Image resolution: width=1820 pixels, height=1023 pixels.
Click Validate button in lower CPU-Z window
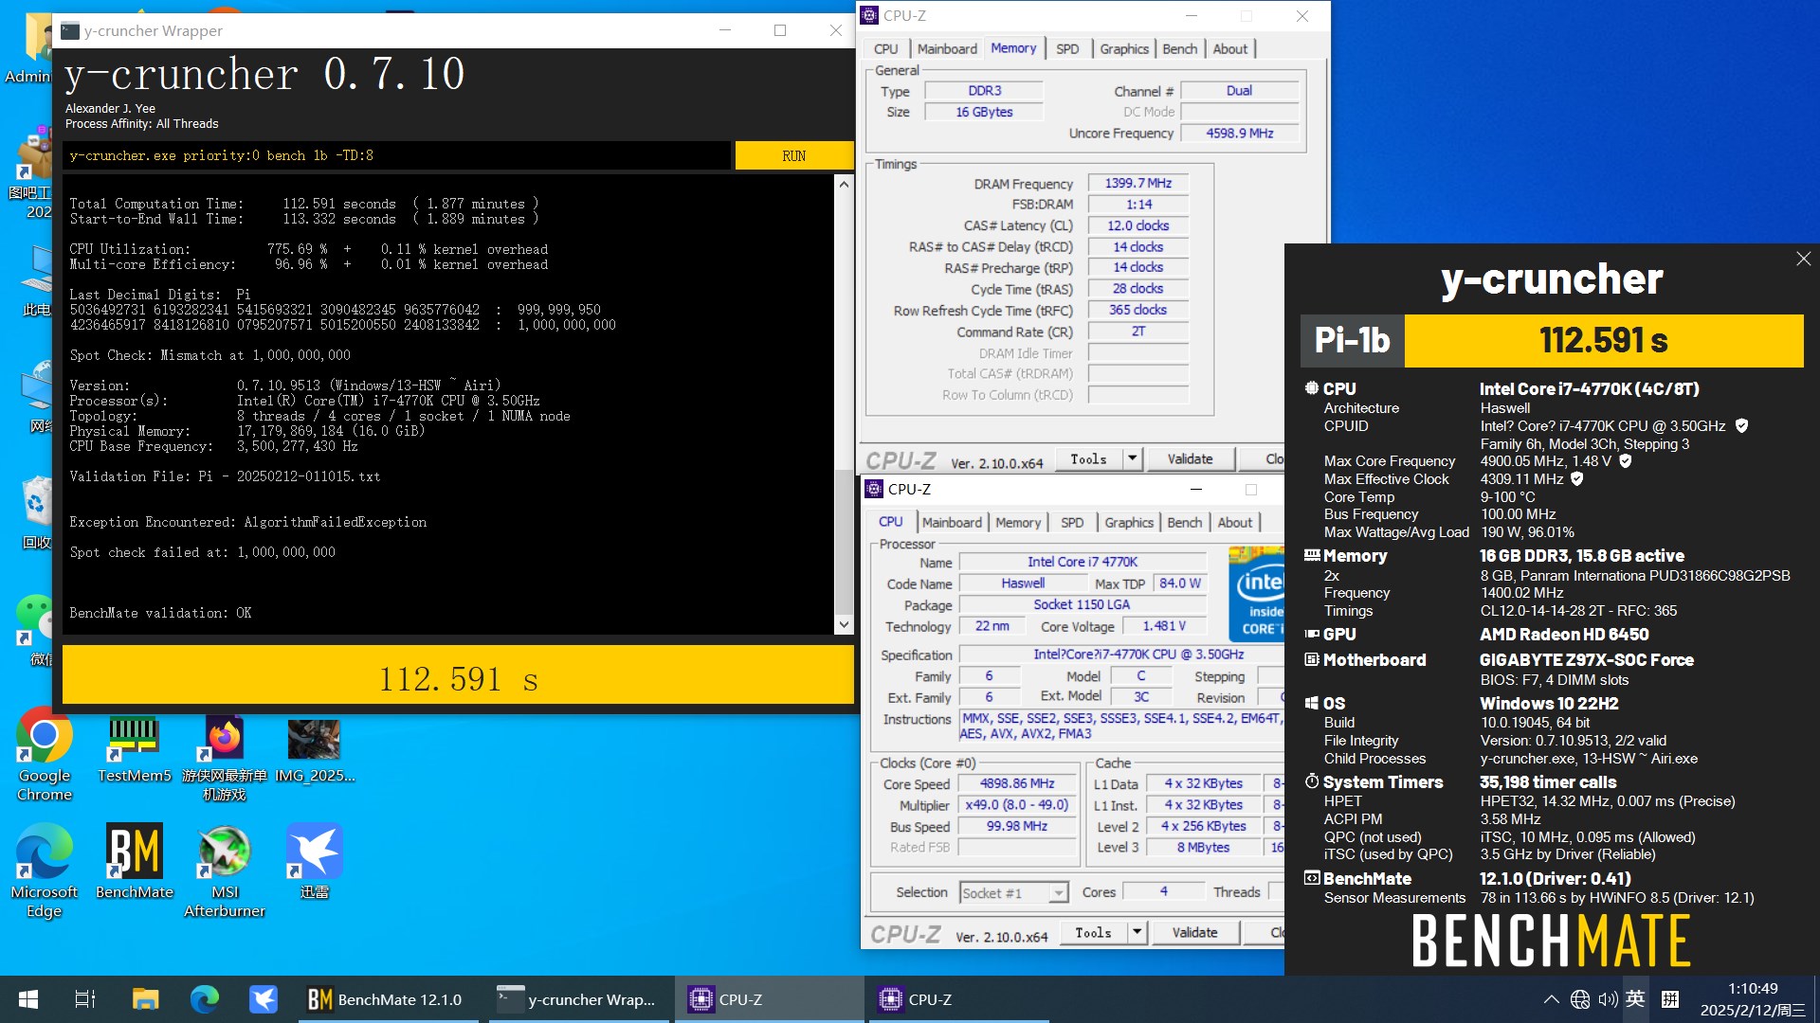click(x=1194, y=933)
